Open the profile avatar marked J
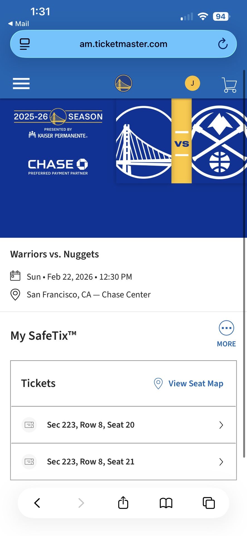The height and width of the screenshot is (536, 247). point(192,83)
